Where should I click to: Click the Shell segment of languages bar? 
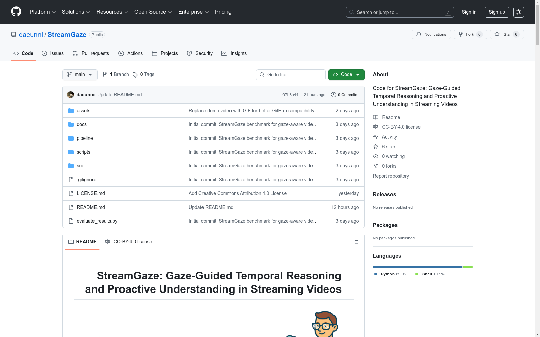coord(468,267)
